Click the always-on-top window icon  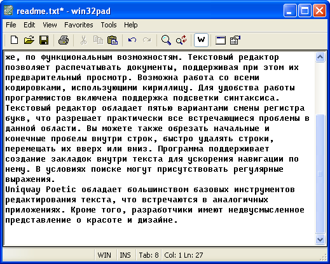pos(221,40)
